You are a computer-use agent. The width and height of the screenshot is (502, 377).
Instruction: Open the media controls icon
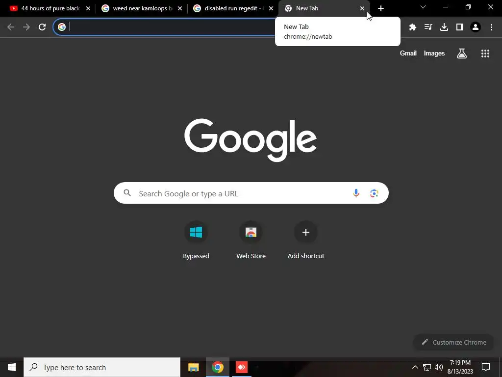[428, 27]
